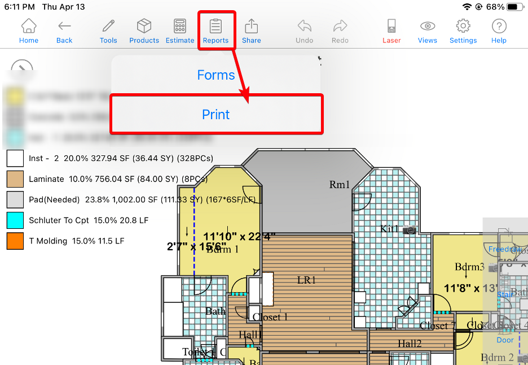Select the Inst - 2 legend row text
The height and width of the screenshot is (365, 528).
pos(121,158)
